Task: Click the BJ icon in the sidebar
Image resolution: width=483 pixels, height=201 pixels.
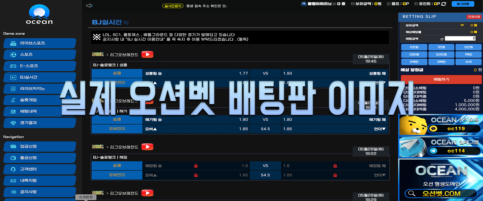Action: tap(13, 77)
